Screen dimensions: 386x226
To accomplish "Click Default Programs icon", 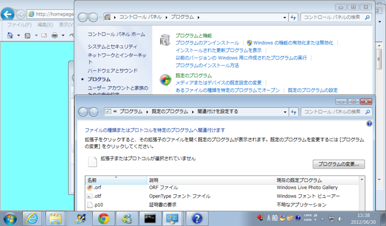I will [x=165, y=80].
